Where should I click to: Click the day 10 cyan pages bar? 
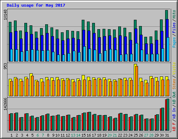pos(58,58)
